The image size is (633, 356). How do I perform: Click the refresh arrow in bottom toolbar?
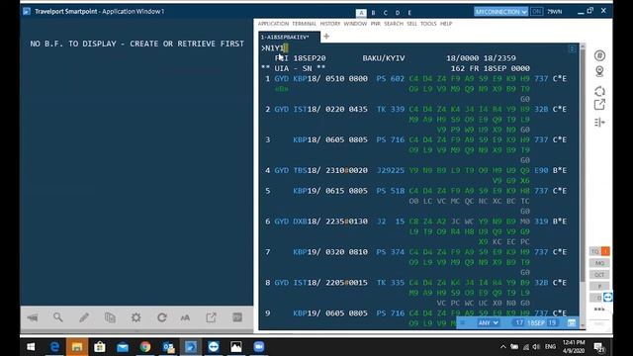pyautogui.click(x=162, y=317)
